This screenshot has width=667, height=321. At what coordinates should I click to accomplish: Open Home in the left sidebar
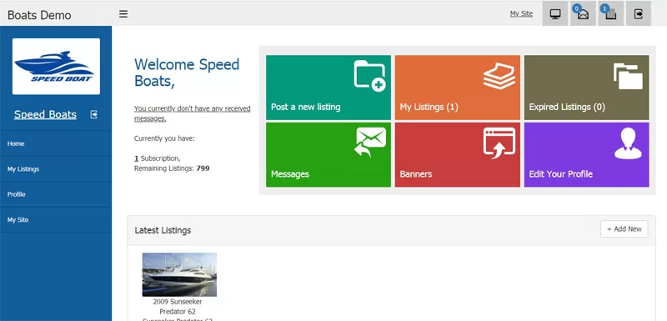(56, 143)
